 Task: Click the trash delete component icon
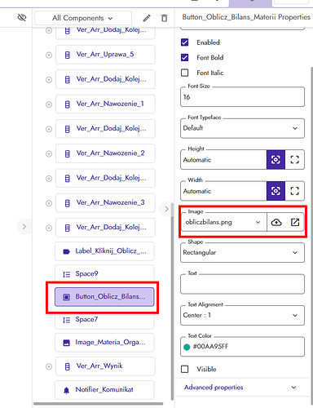click(164, 18)
